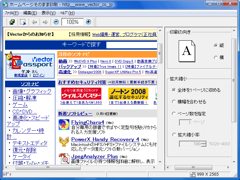This screenshot has height=180, width=240.
Task: Click the JpegAnalyzer JPG magnifier icon
Action: coord(64,159)
